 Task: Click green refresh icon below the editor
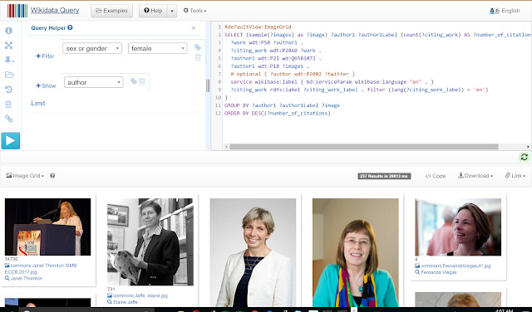(x=525, y=157)
